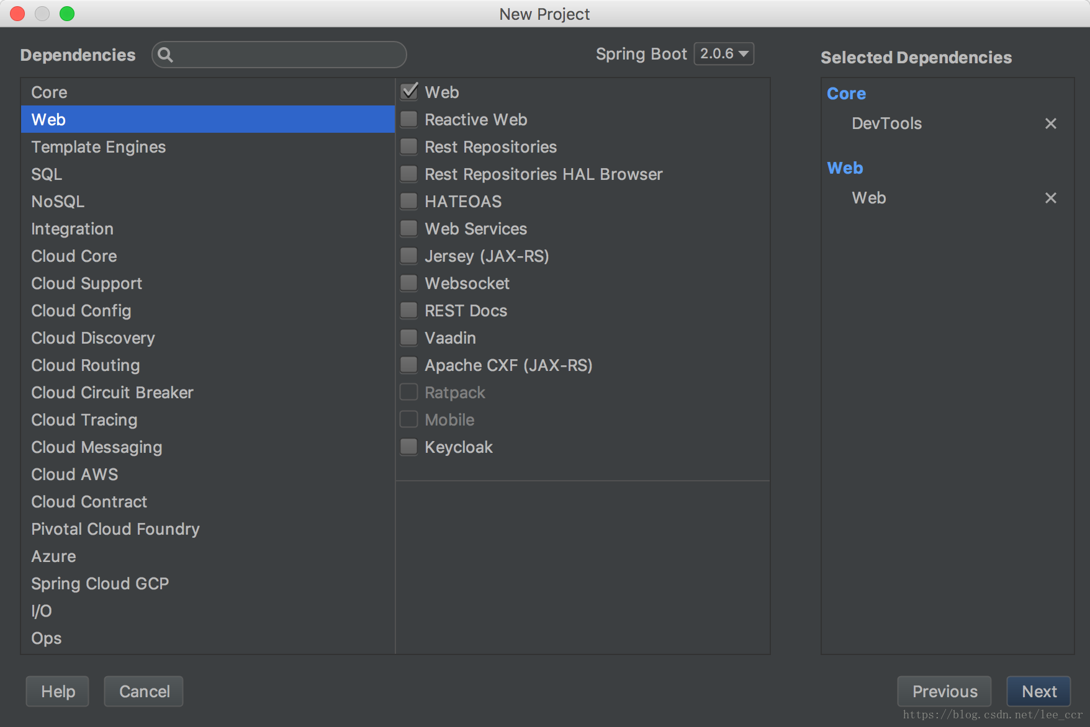Click the Web header in Selected Dependencies

(x=845, y=168)
